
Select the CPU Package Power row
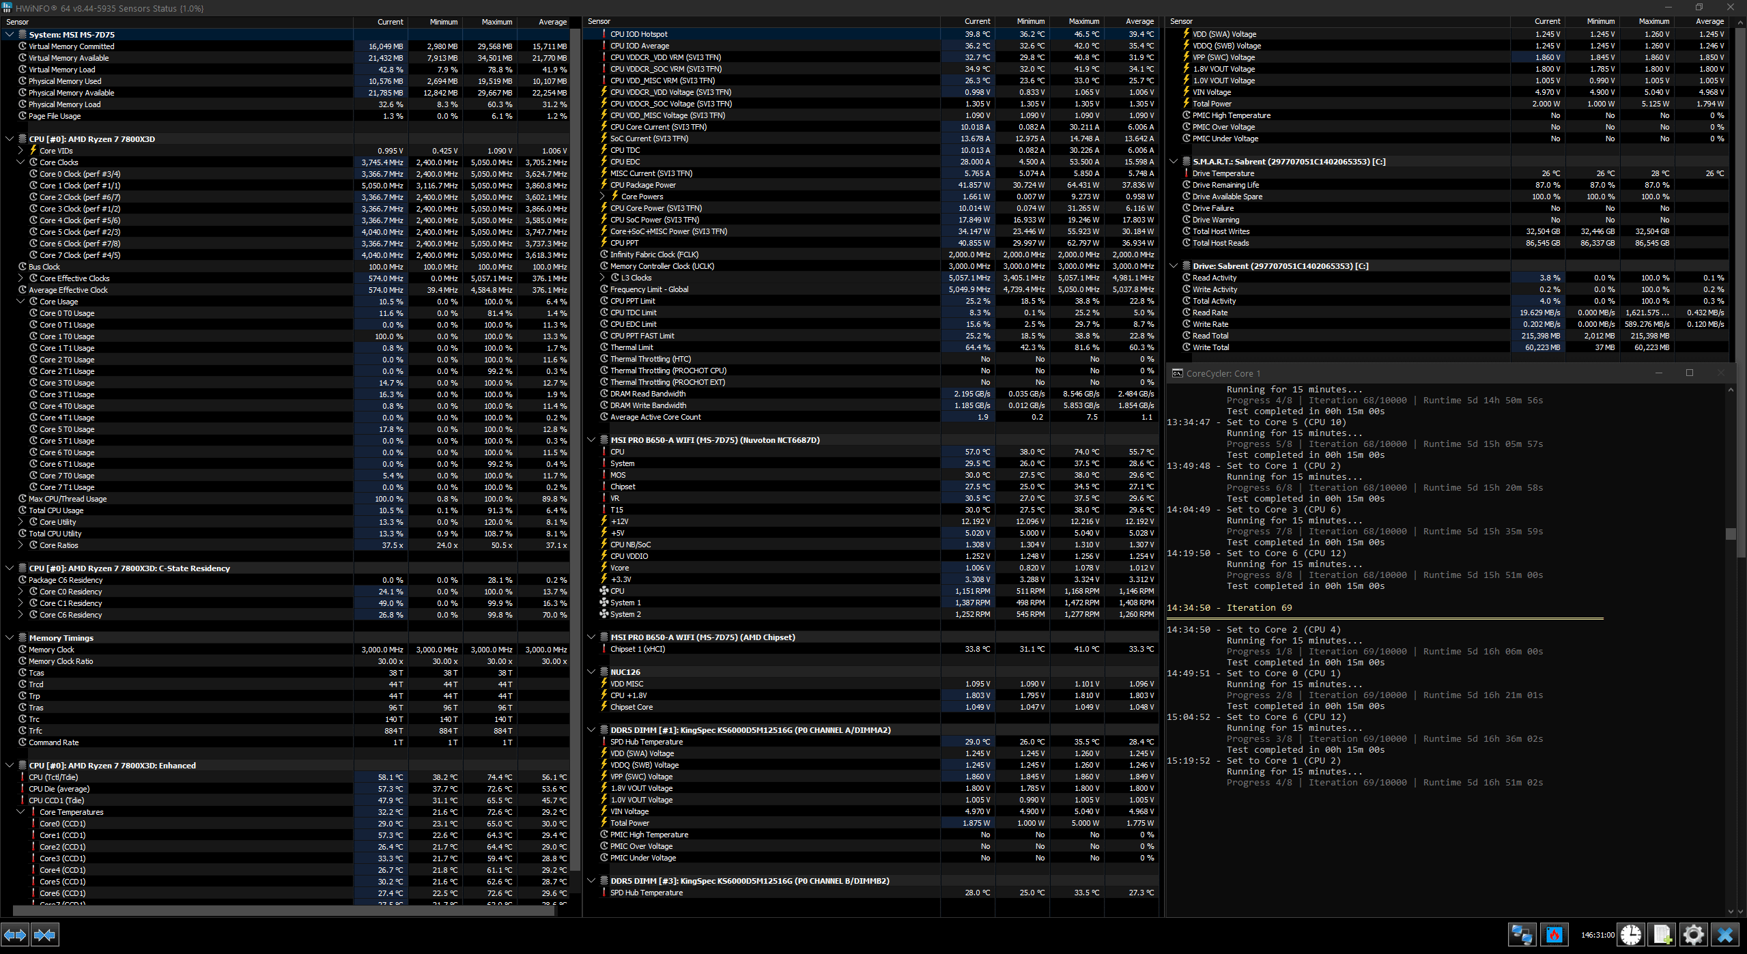[643, 185]
